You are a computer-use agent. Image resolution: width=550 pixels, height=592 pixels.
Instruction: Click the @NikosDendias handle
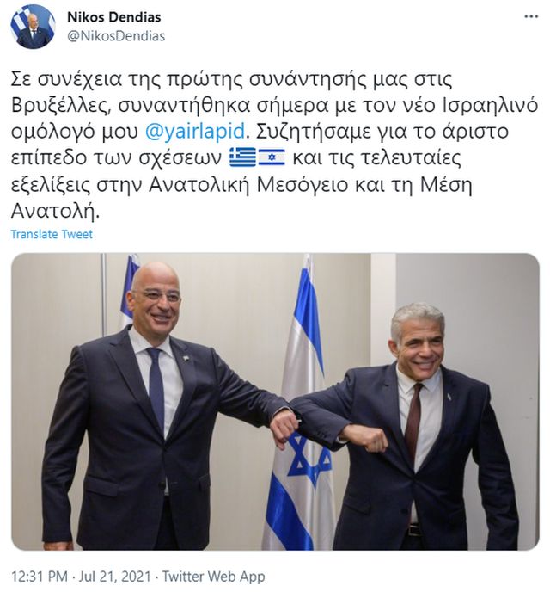click(x=116, y=36)
